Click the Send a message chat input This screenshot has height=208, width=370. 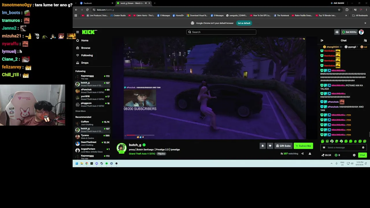[x=344, y=148]
